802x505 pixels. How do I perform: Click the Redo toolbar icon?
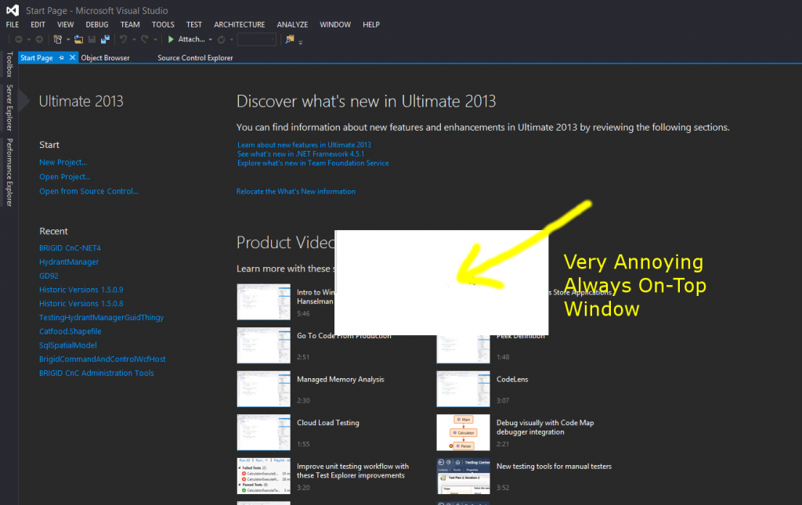pos(145,39)
